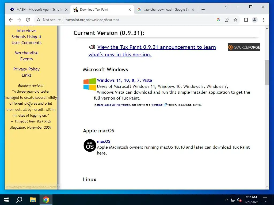Open Tux Paint 0.9.31 announcement link
274x205 pixels.
click(x=152, y=51)
